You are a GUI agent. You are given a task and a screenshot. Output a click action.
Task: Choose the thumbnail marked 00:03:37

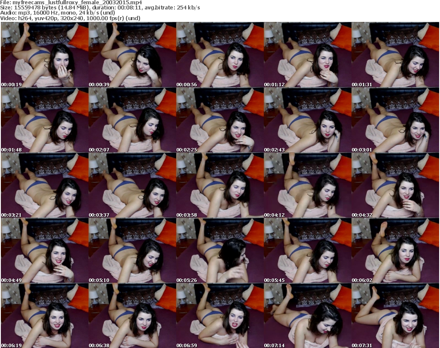pyautogui.click(x=132, y=185)
